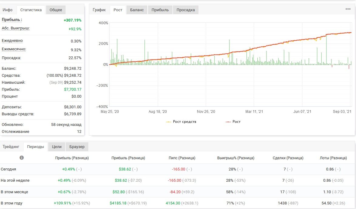Click the Sep 03, '21 axis label

[x=342, y=112]
